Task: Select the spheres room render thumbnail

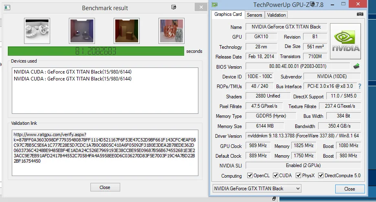Action: tap(82, 31)
